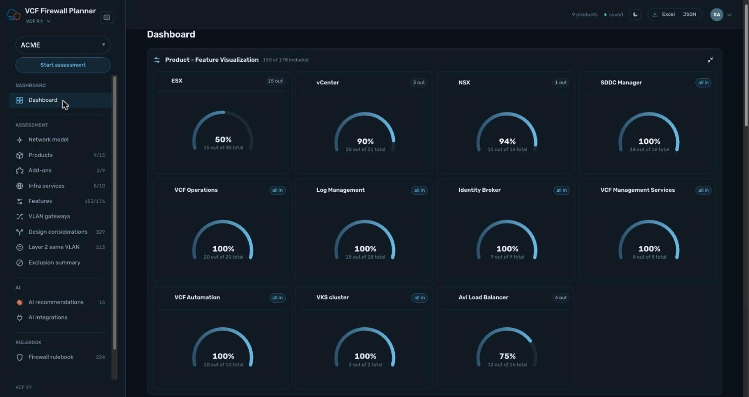
Task: Click the Firewall rulebook shield icon
Action: coord(19,357)
